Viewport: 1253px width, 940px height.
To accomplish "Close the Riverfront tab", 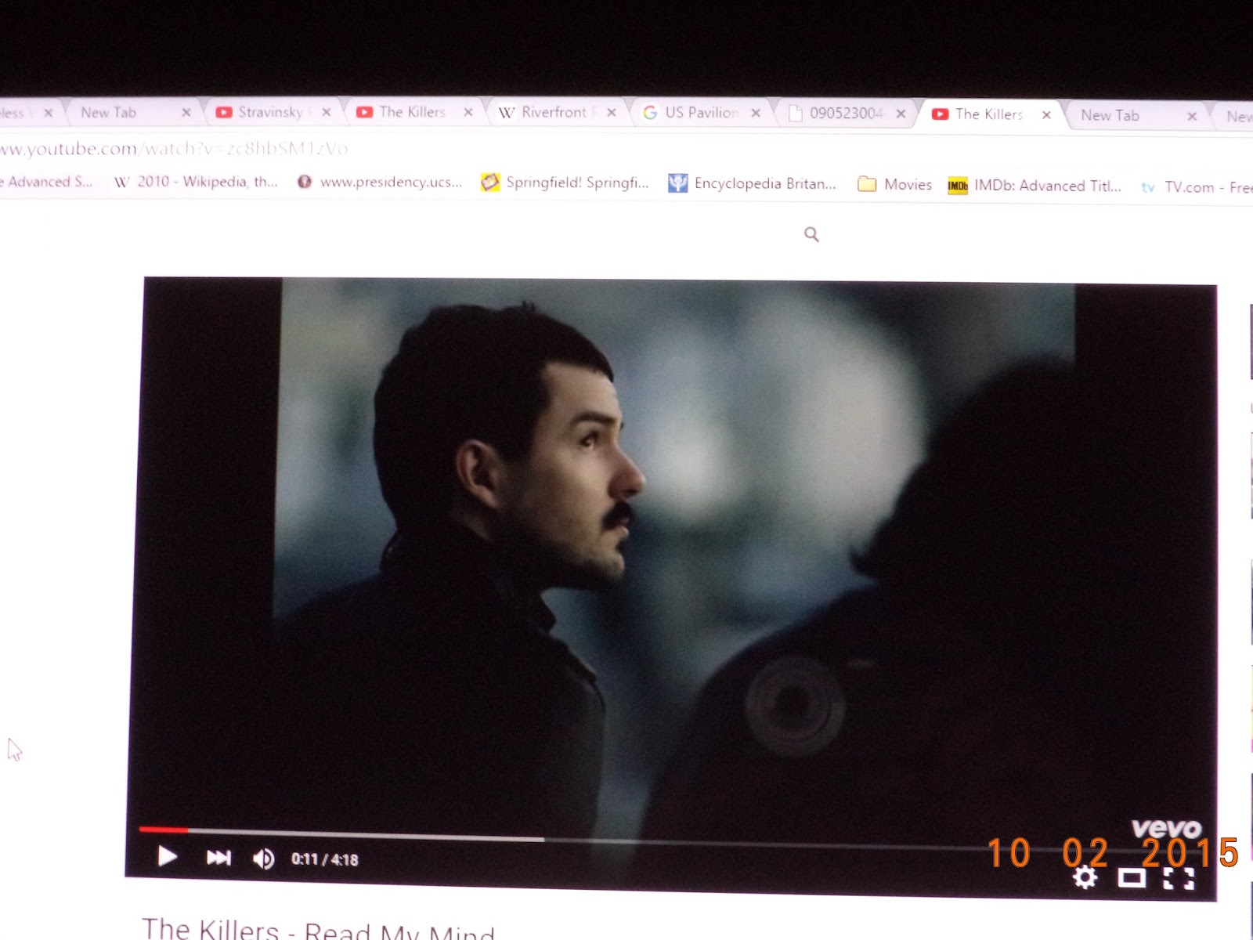I will [x=612, y=113].
